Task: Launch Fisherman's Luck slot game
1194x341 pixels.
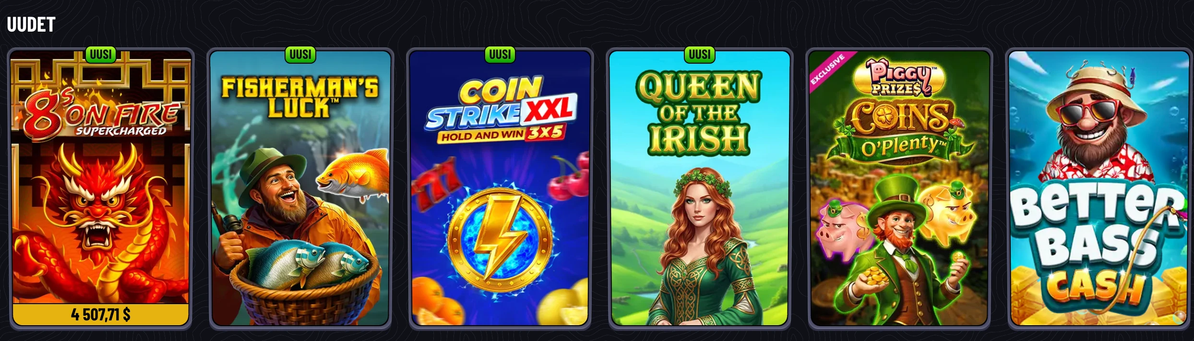Action: [300, 189]
